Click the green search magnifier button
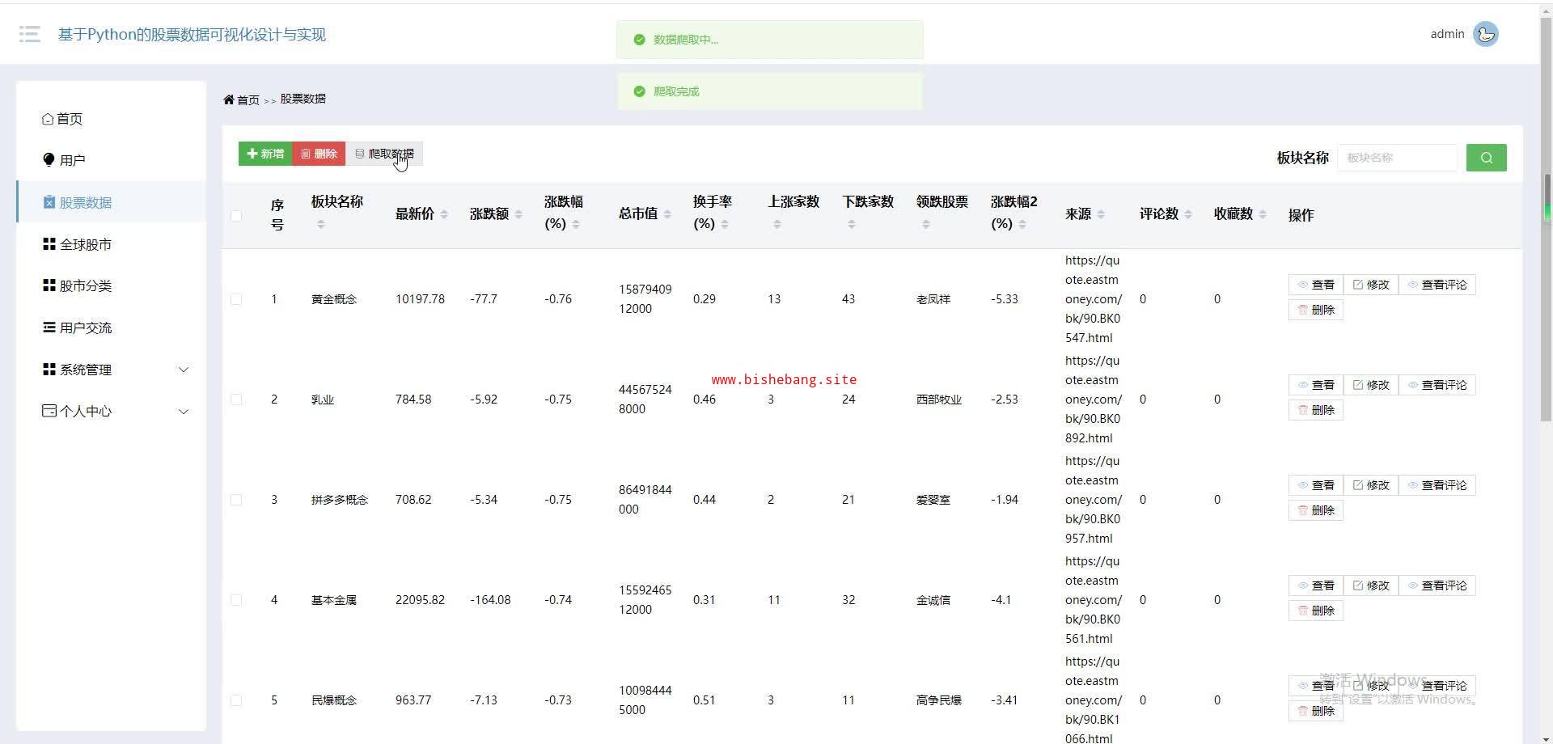This screenshot has height=744, width=1553. click(1486, 158)
